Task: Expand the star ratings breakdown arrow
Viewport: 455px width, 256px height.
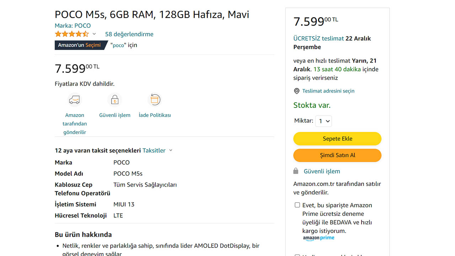Action: click(x=94, y=34)
